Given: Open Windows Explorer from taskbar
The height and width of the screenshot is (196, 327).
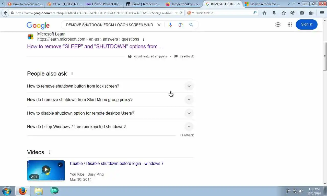Looking at the screenshot, I should tap(39, 191).
